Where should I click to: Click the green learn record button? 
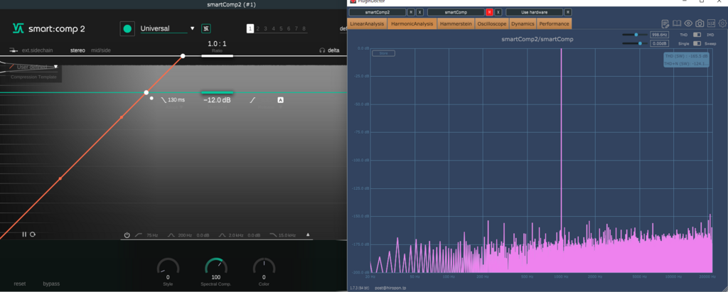[127, 28]
